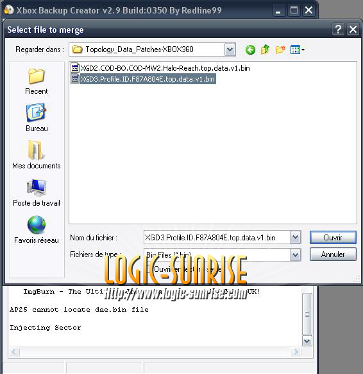This screenshot has height=374, width=363.
Task: Open the view menu icon
Action: (x=298, y=50)
